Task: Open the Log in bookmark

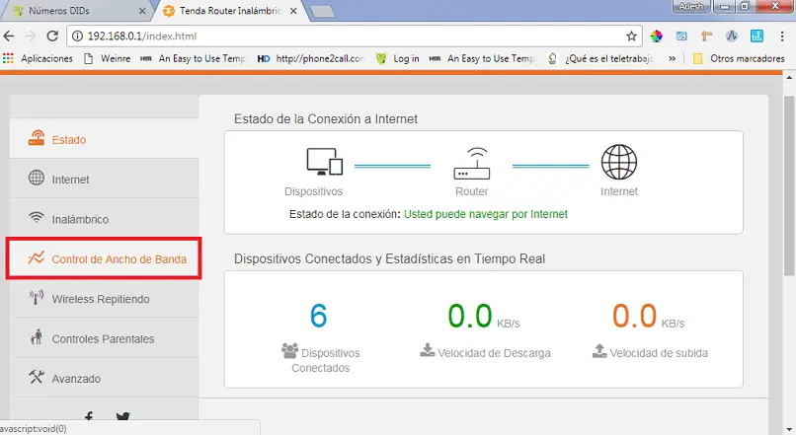Action: [x=397, y=59]
